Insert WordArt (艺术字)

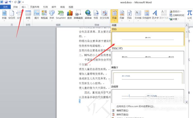[155, 15]
